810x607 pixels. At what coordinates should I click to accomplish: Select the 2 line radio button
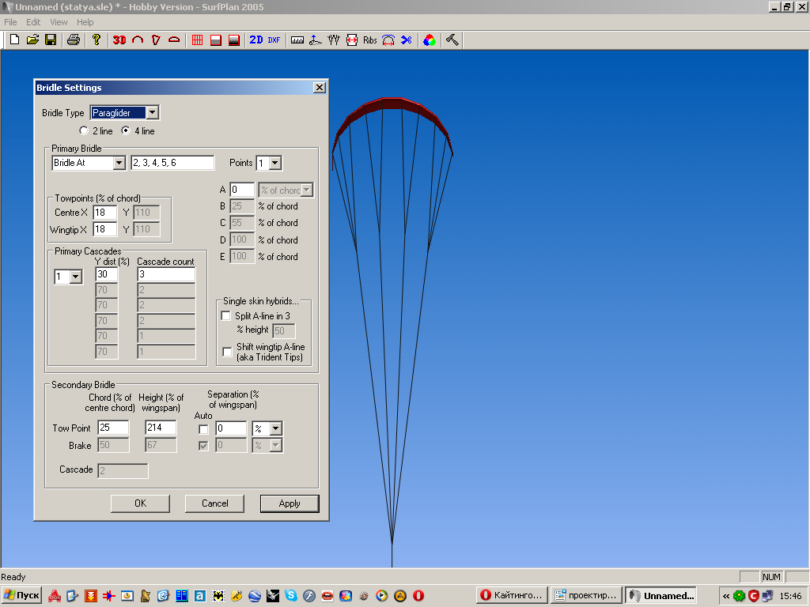pos(85,131)
